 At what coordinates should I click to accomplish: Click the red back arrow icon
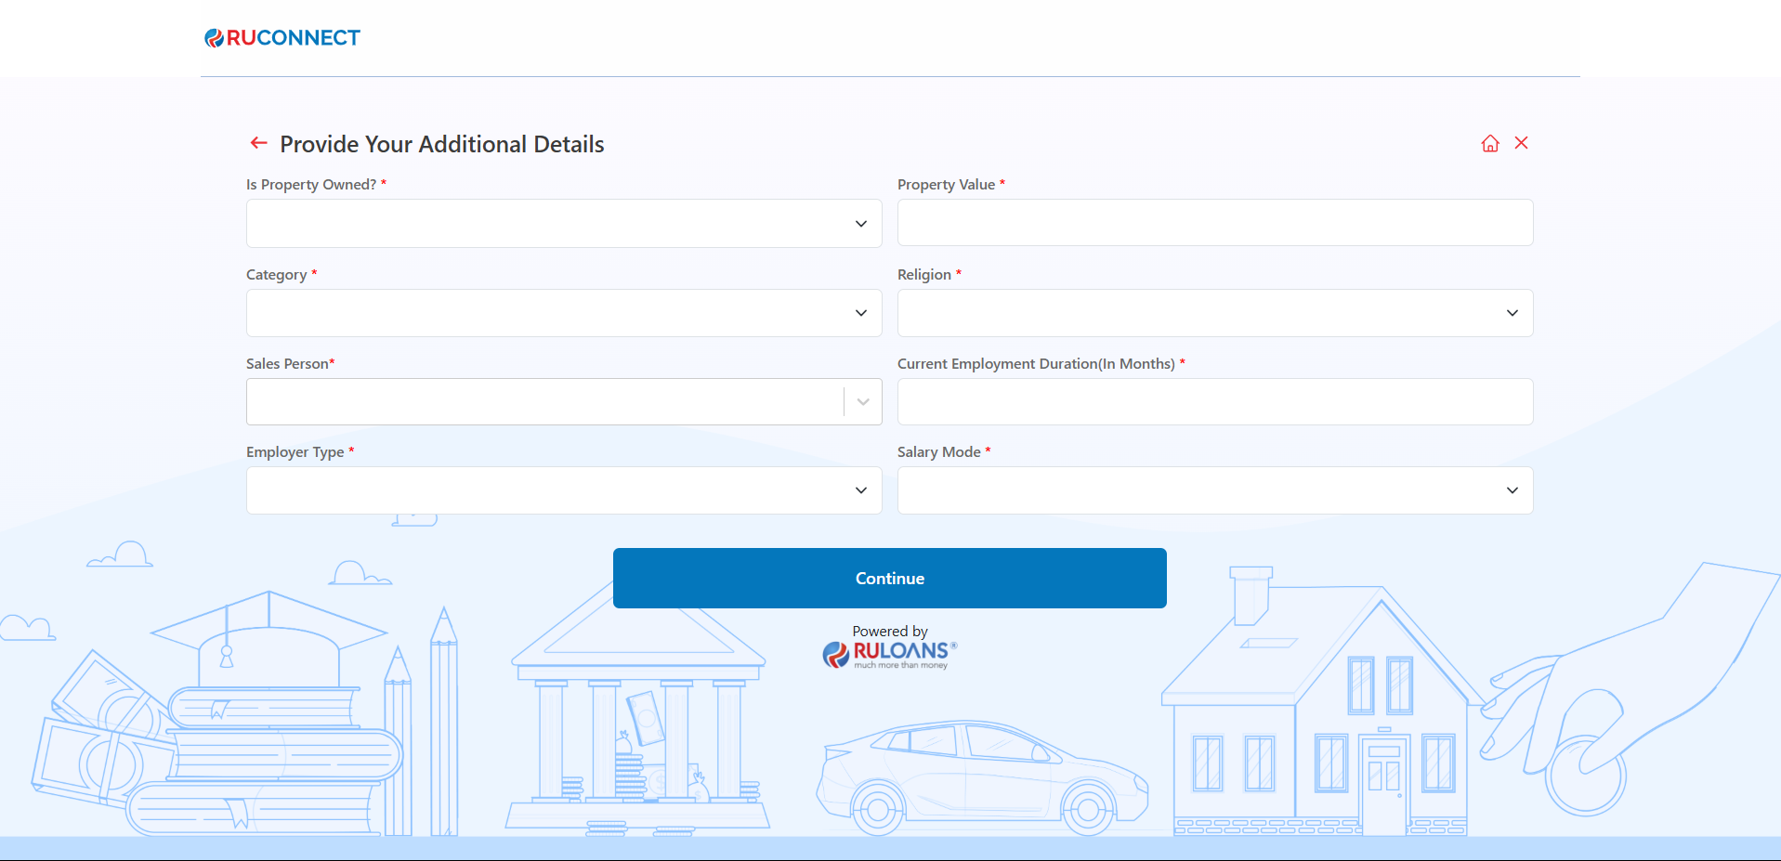[x=258, y=143]
